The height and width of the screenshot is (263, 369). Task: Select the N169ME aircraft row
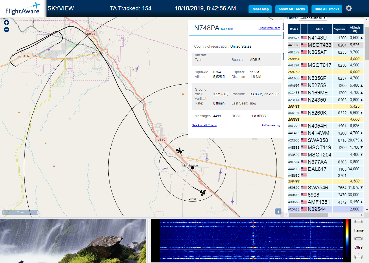(326, 93)
